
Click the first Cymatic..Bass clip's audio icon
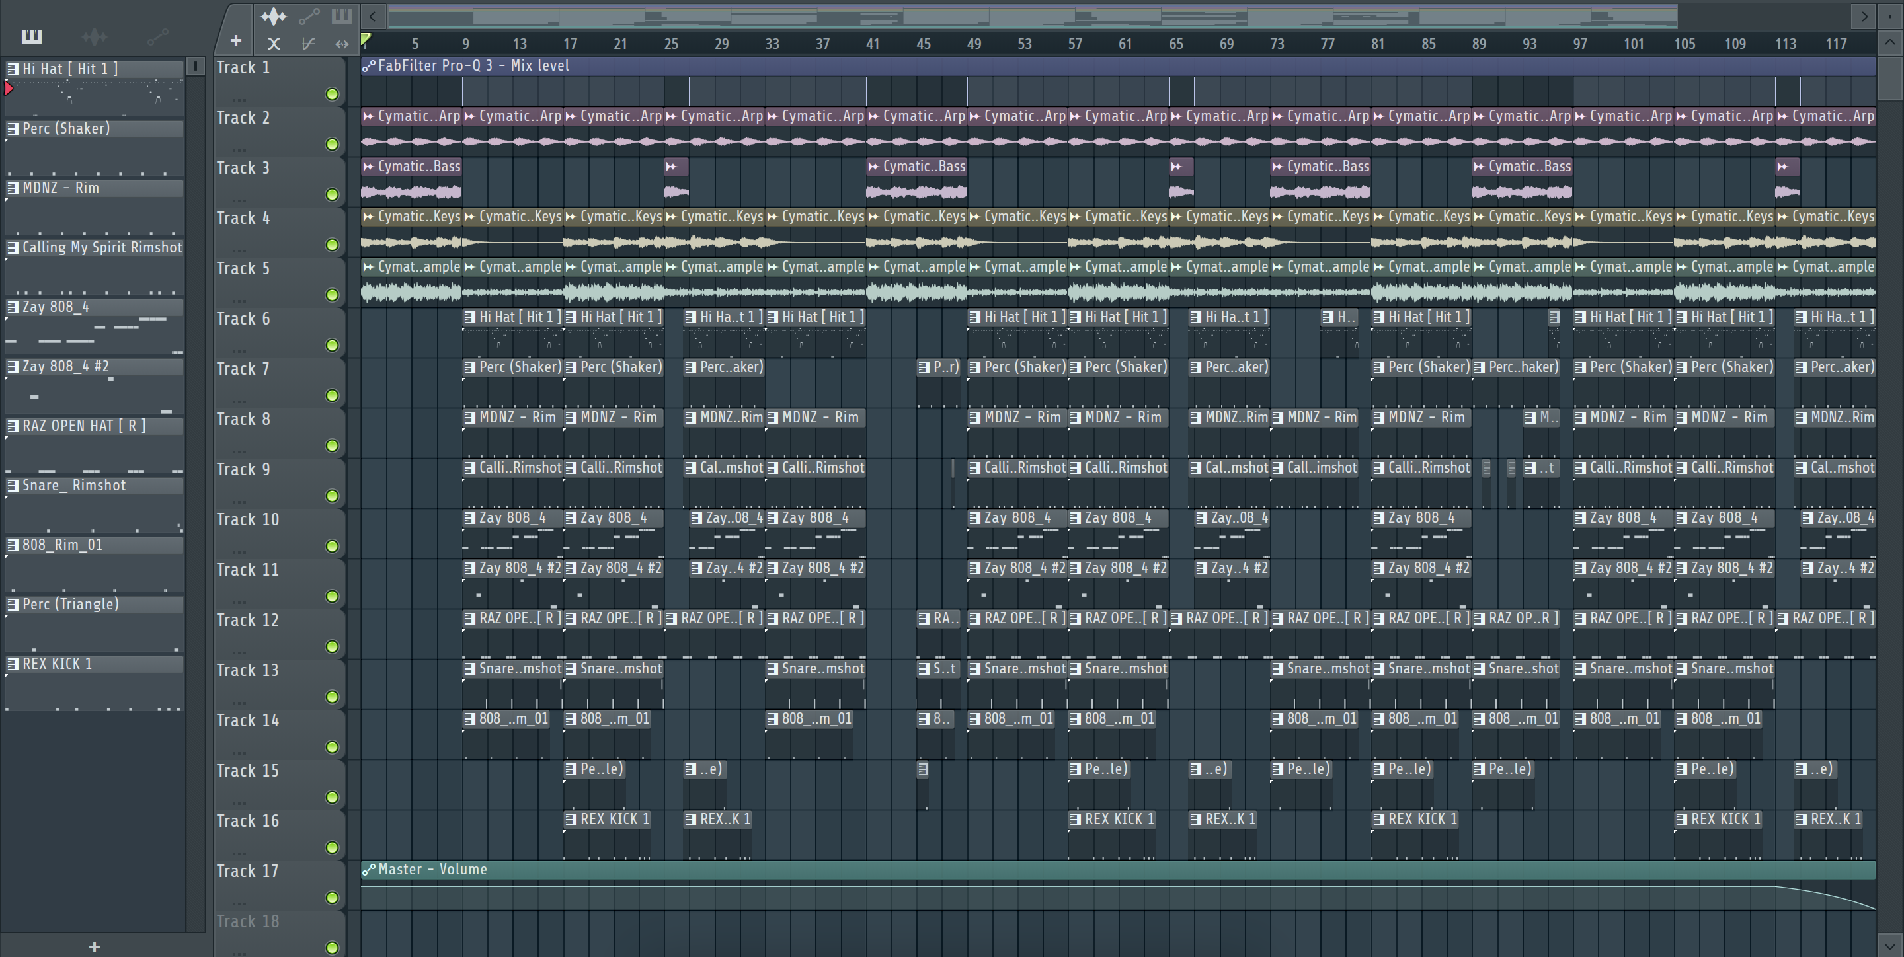(x=369, y=167)
